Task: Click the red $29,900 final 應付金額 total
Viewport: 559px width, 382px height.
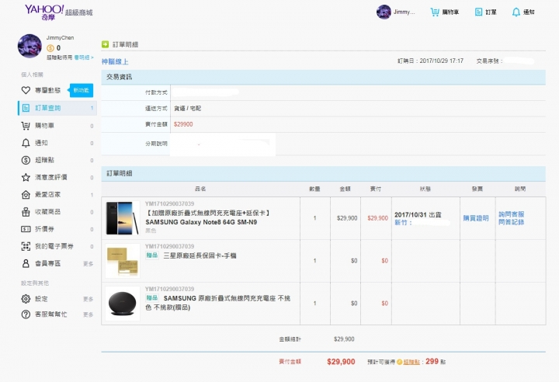Action: tap(341, 362)
